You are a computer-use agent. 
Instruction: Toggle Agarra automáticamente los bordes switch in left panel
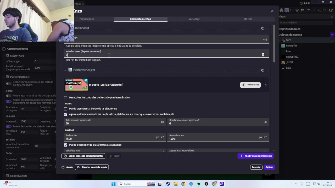(9, 101)
